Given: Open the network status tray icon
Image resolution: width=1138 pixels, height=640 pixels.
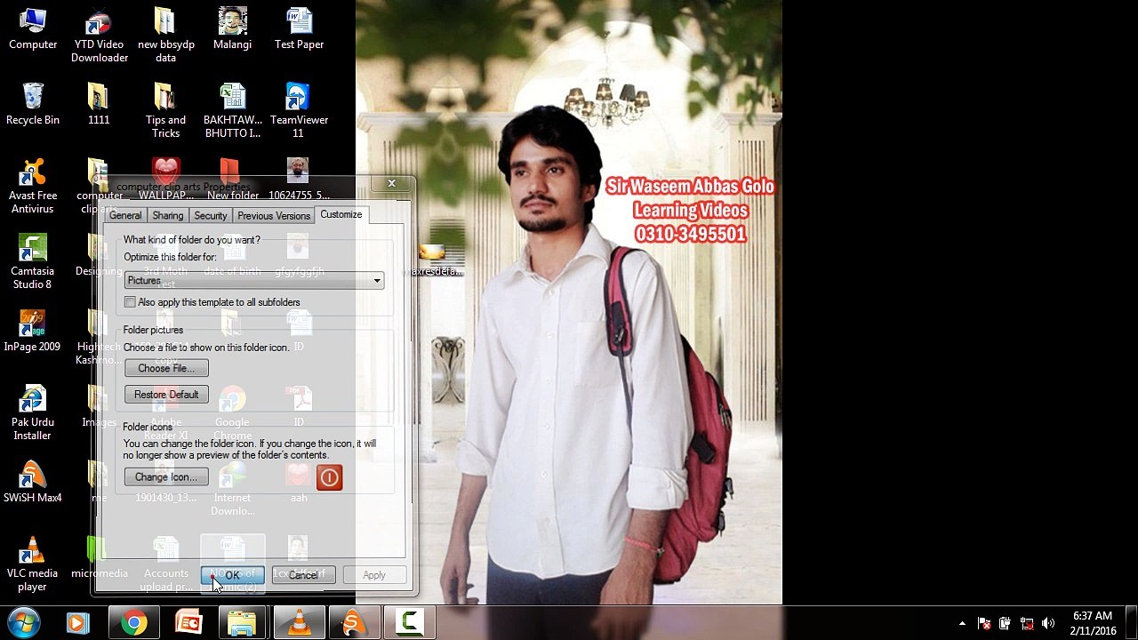Looking at the screenshot, I should [1027, 623].
